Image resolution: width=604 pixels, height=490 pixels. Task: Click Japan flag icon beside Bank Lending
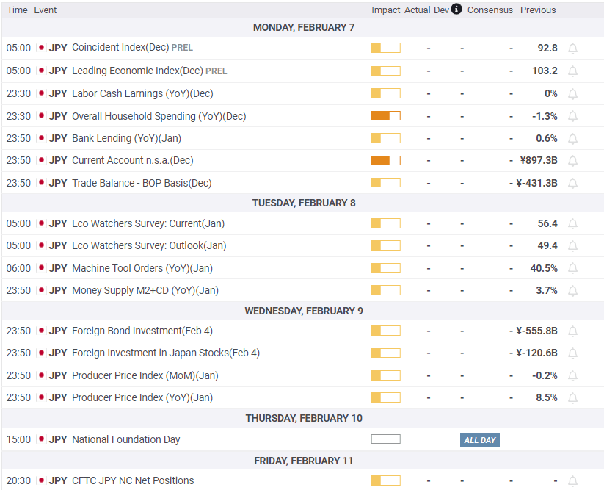click(41, 138)
